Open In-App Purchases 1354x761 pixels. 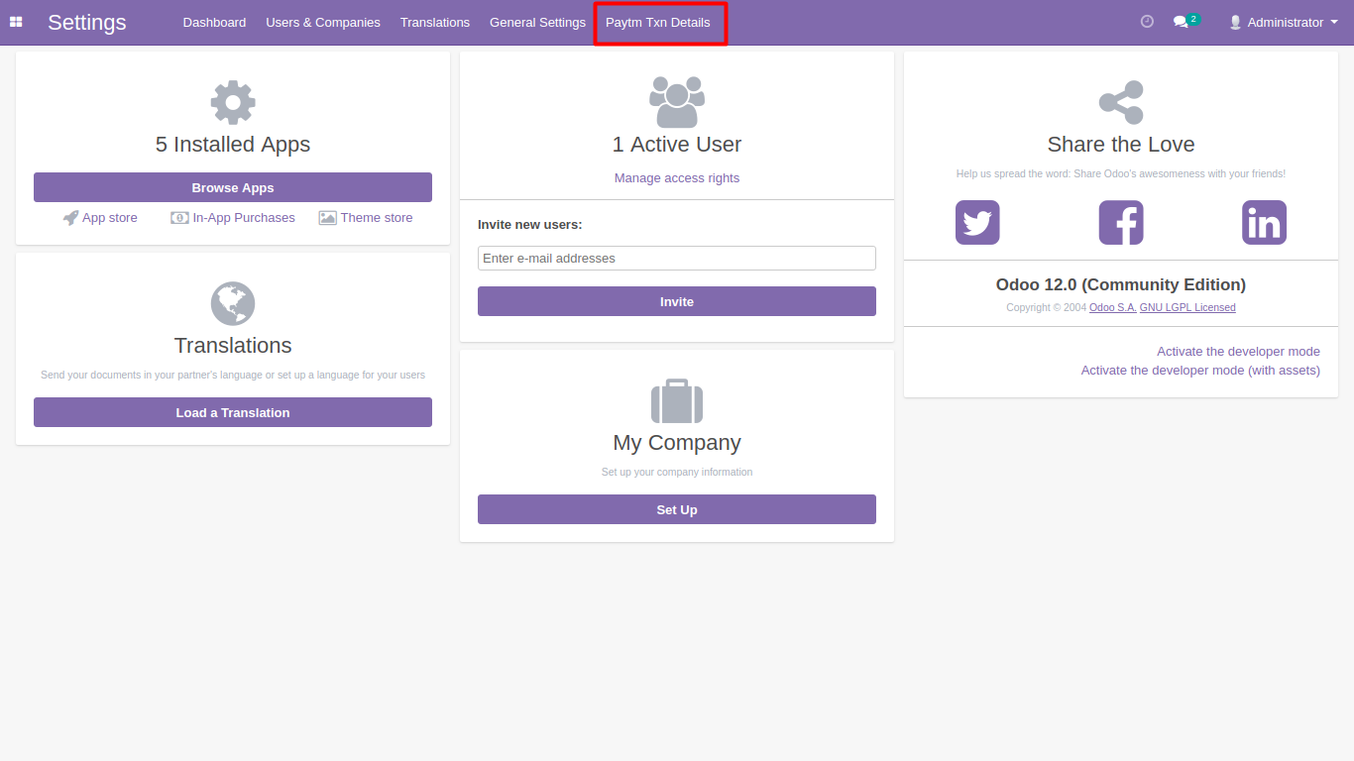(233, 217)
